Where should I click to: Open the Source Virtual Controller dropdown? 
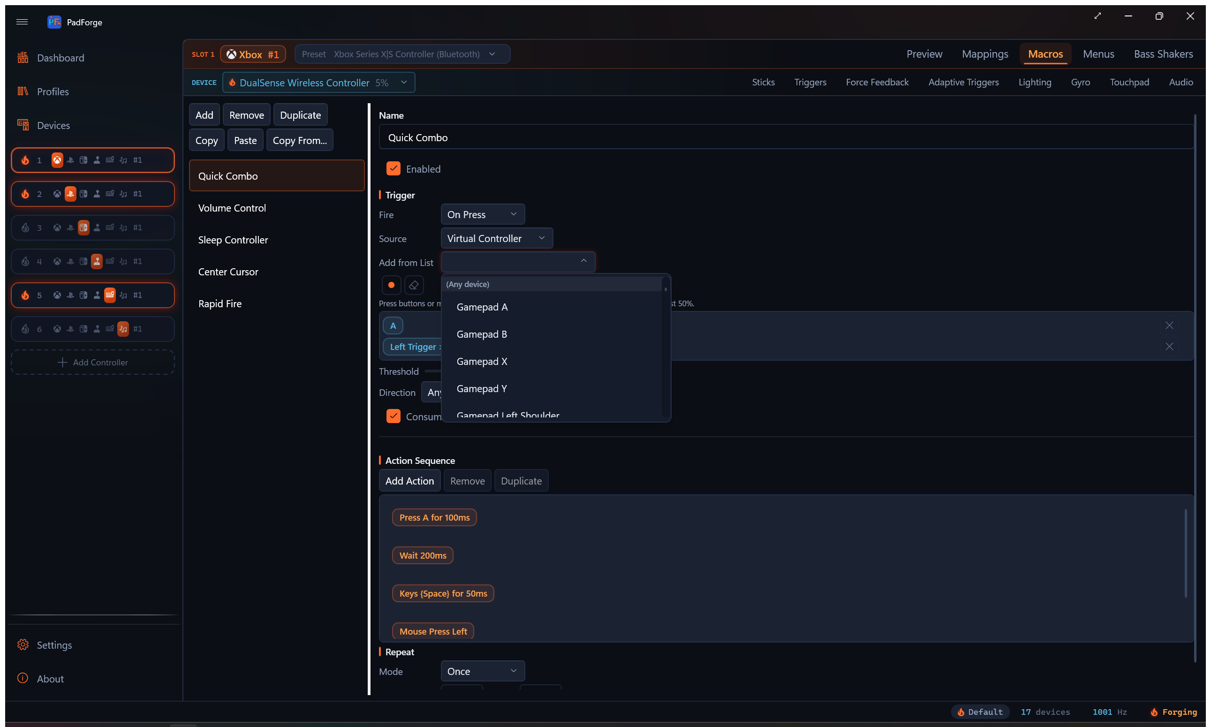497,239
